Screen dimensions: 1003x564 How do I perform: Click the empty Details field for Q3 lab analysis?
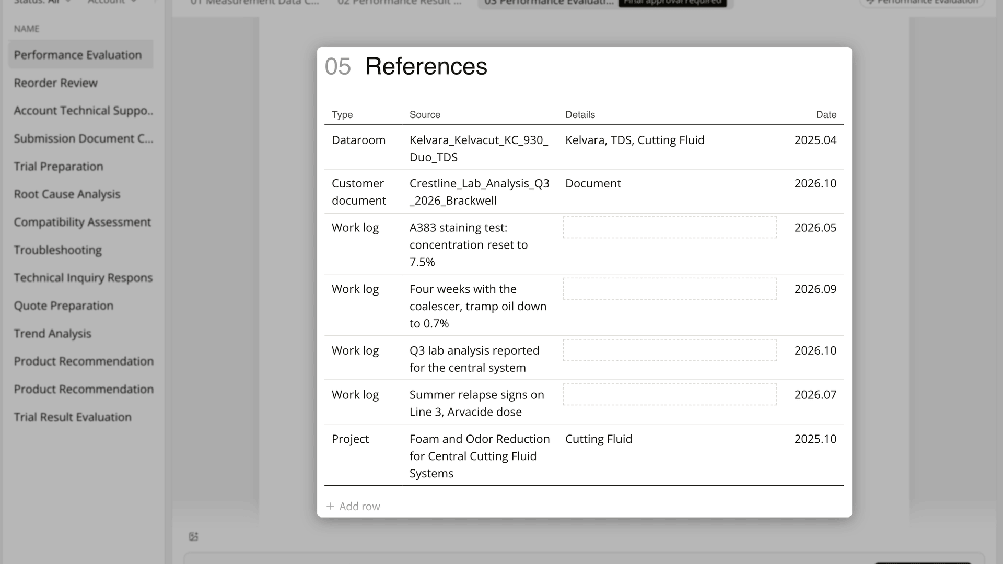[670, 350]
